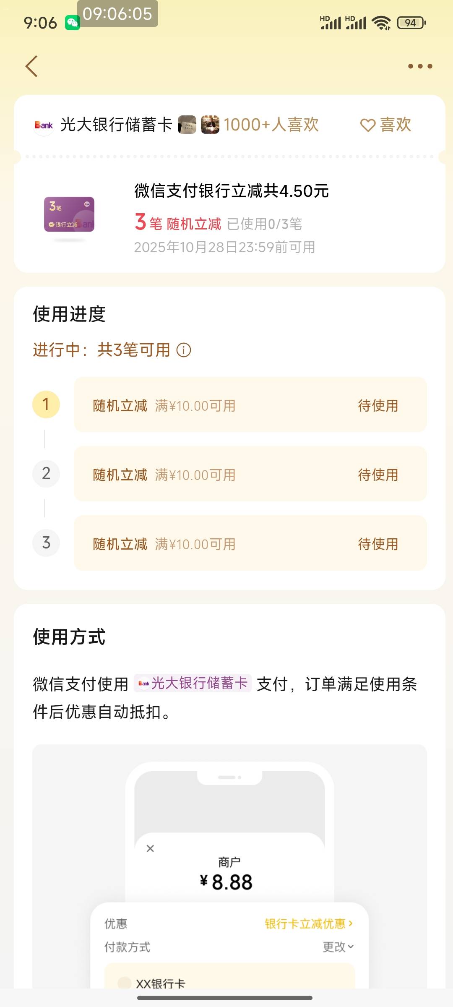Expand the 更改 payment method dropdown
Screen dimensions: 453x1007
point(338,947)
